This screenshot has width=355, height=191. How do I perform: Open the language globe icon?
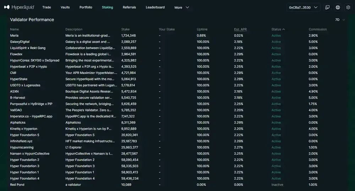(338, 7)
